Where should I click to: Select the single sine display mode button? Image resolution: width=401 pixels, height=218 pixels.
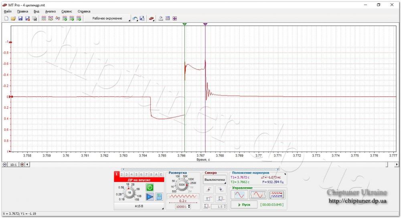coord(239,195)
